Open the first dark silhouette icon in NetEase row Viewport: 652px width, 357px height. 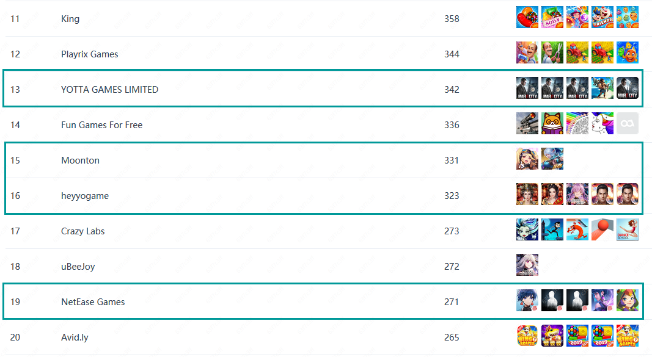point(552,300)
